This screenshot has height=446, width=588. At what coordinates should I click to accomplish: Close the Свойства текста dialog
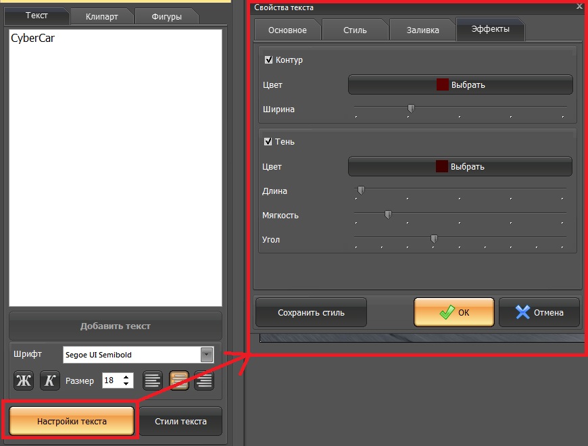coord(579,6)
